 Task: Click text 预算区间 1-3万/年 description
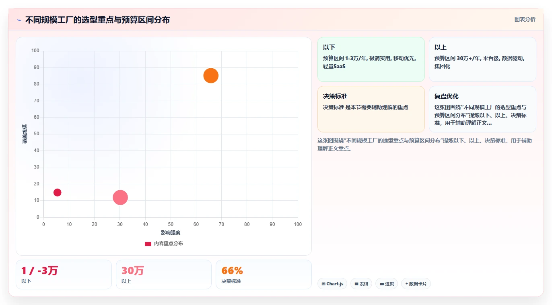370,62
